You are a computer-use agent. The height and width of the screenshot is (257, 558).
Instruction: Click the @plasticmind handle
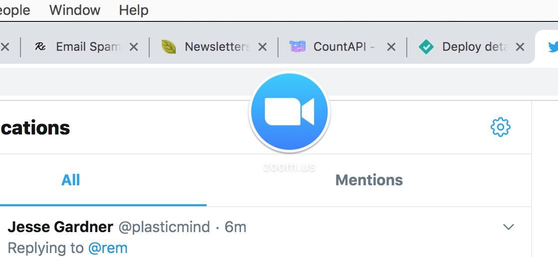[x=164, y=227]
